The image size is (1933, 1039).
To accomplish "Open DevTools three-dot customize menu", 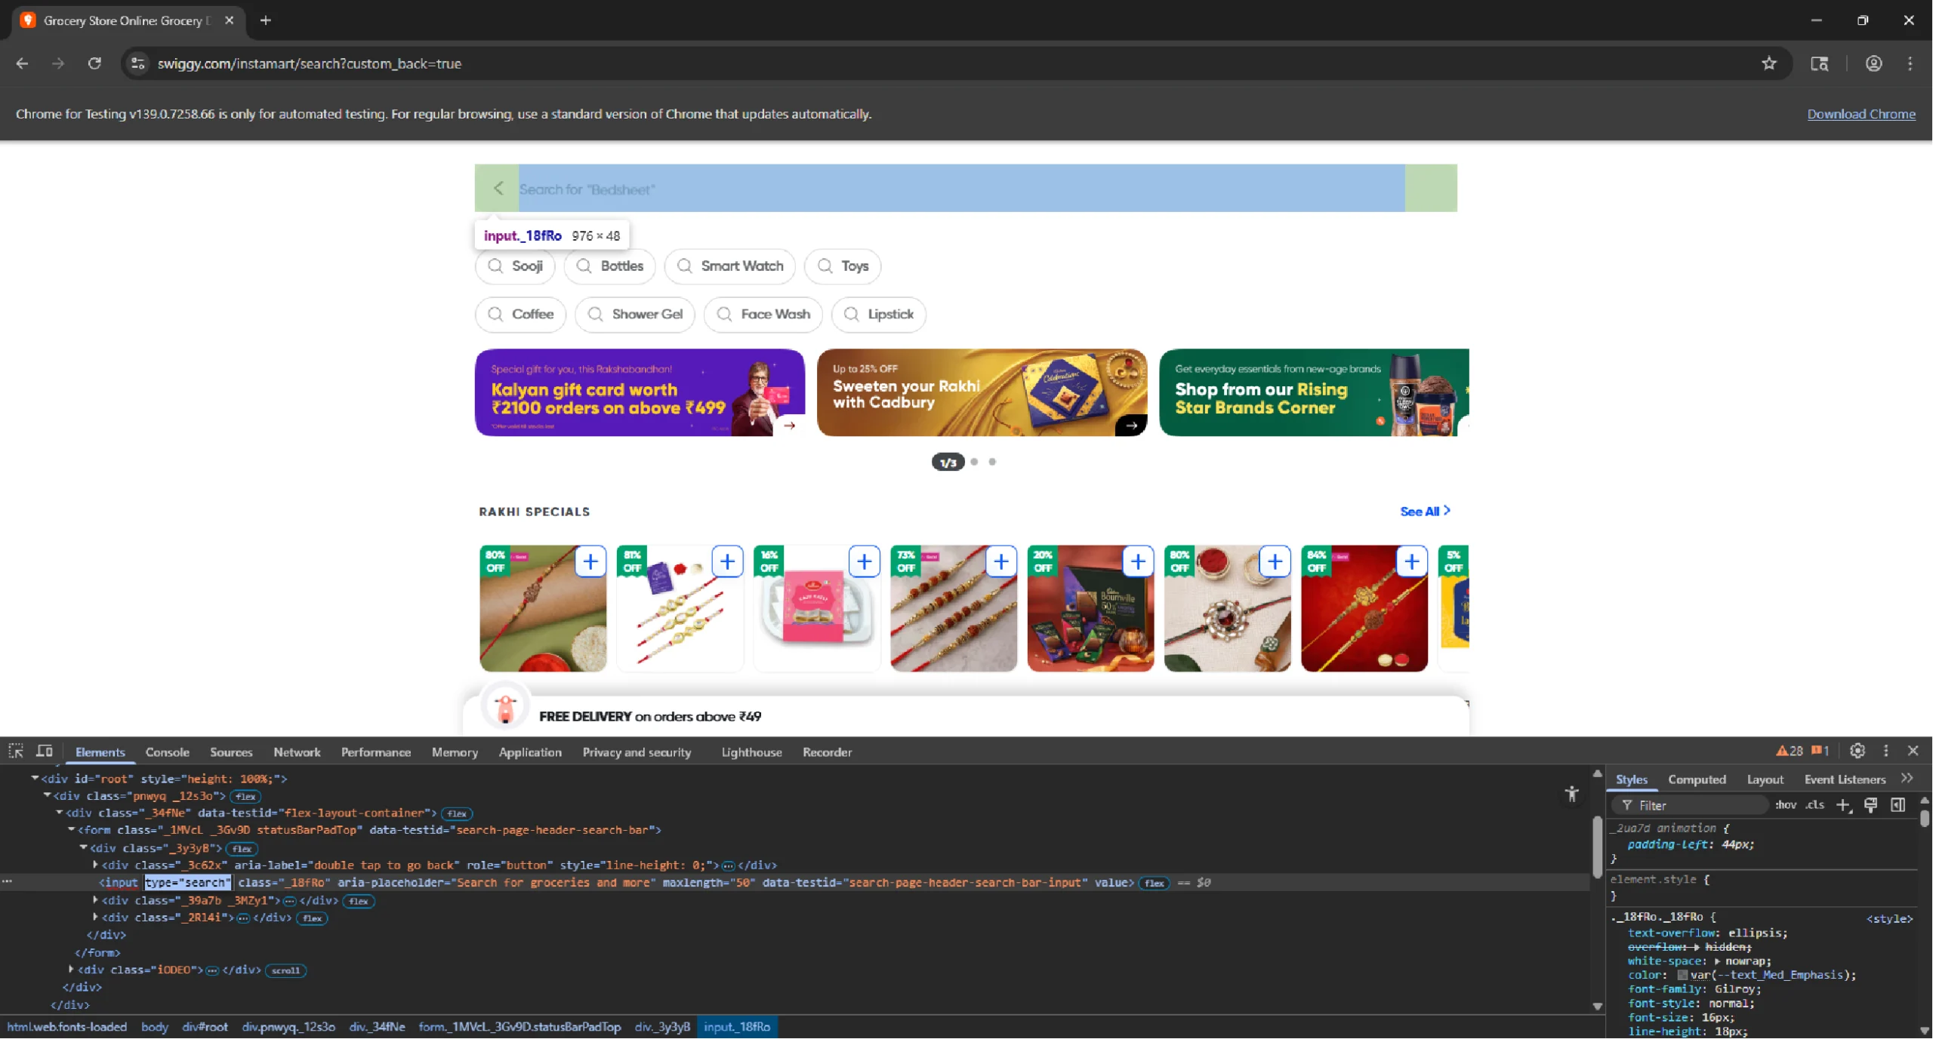I will tap(1886, 752).
